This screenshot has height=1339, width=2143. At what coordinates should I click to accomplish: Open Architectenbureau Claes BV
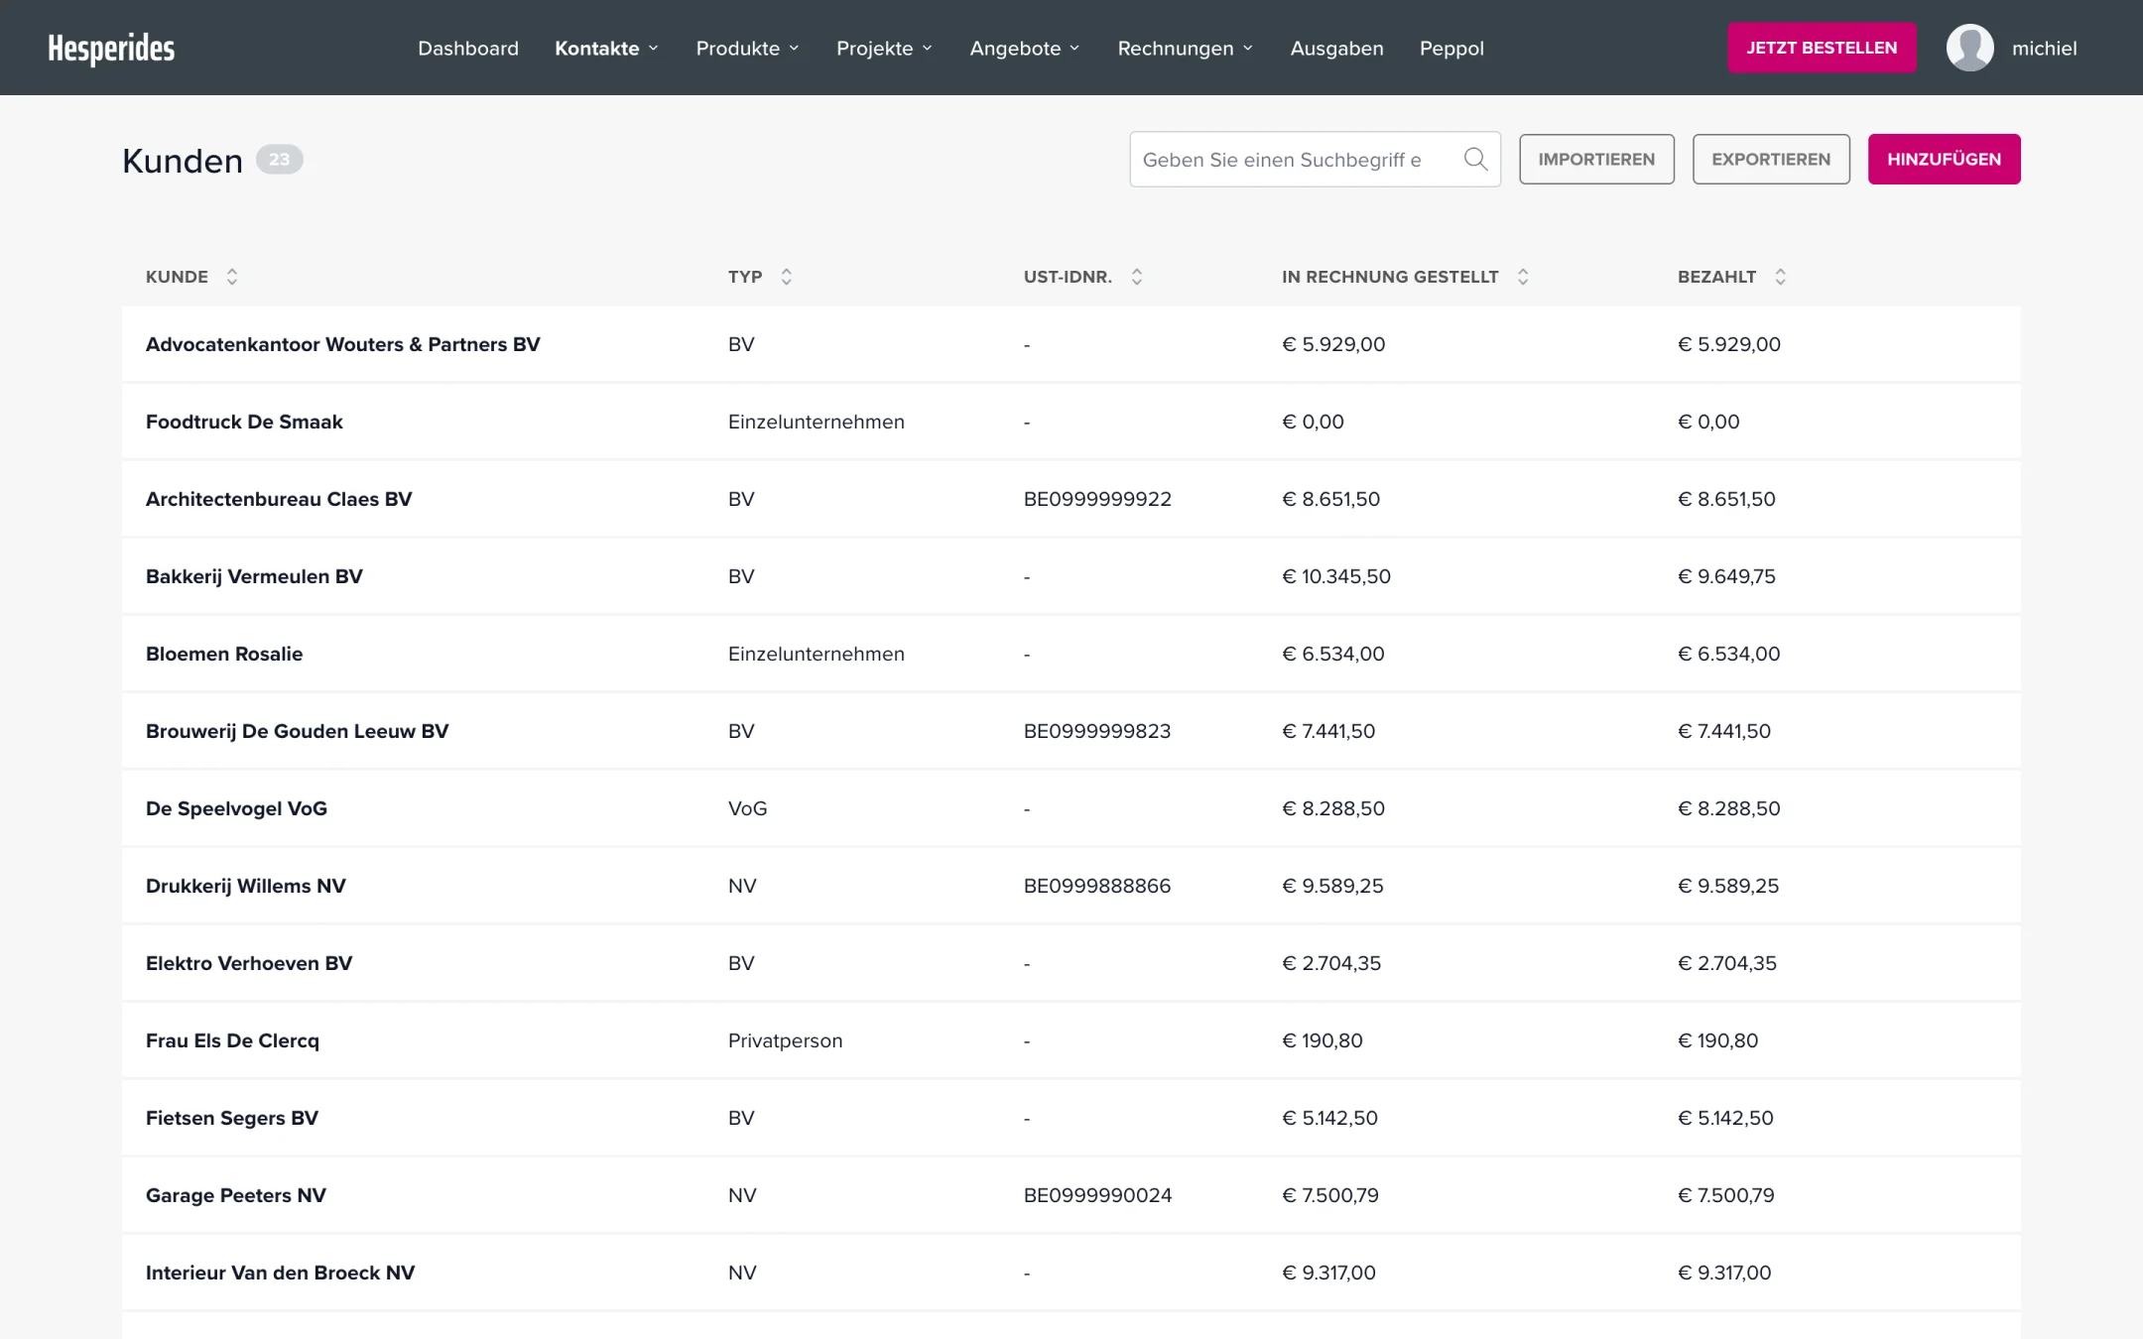pyautogui.click(x=279, y=499)
